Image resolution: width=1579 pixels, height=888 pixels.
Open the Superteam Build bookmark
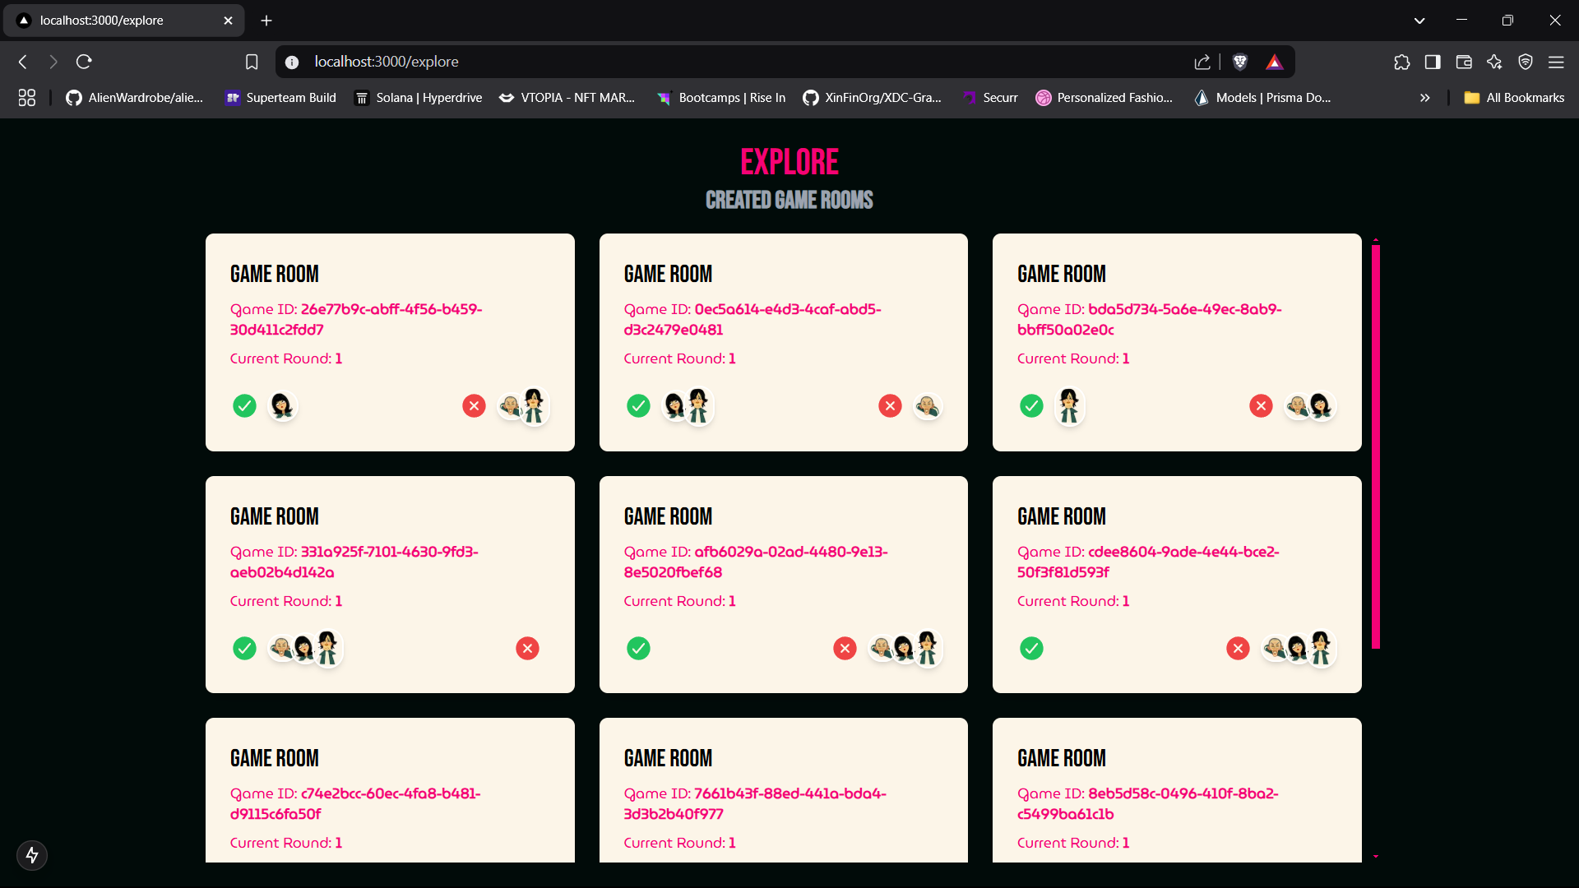pos(280,98)
